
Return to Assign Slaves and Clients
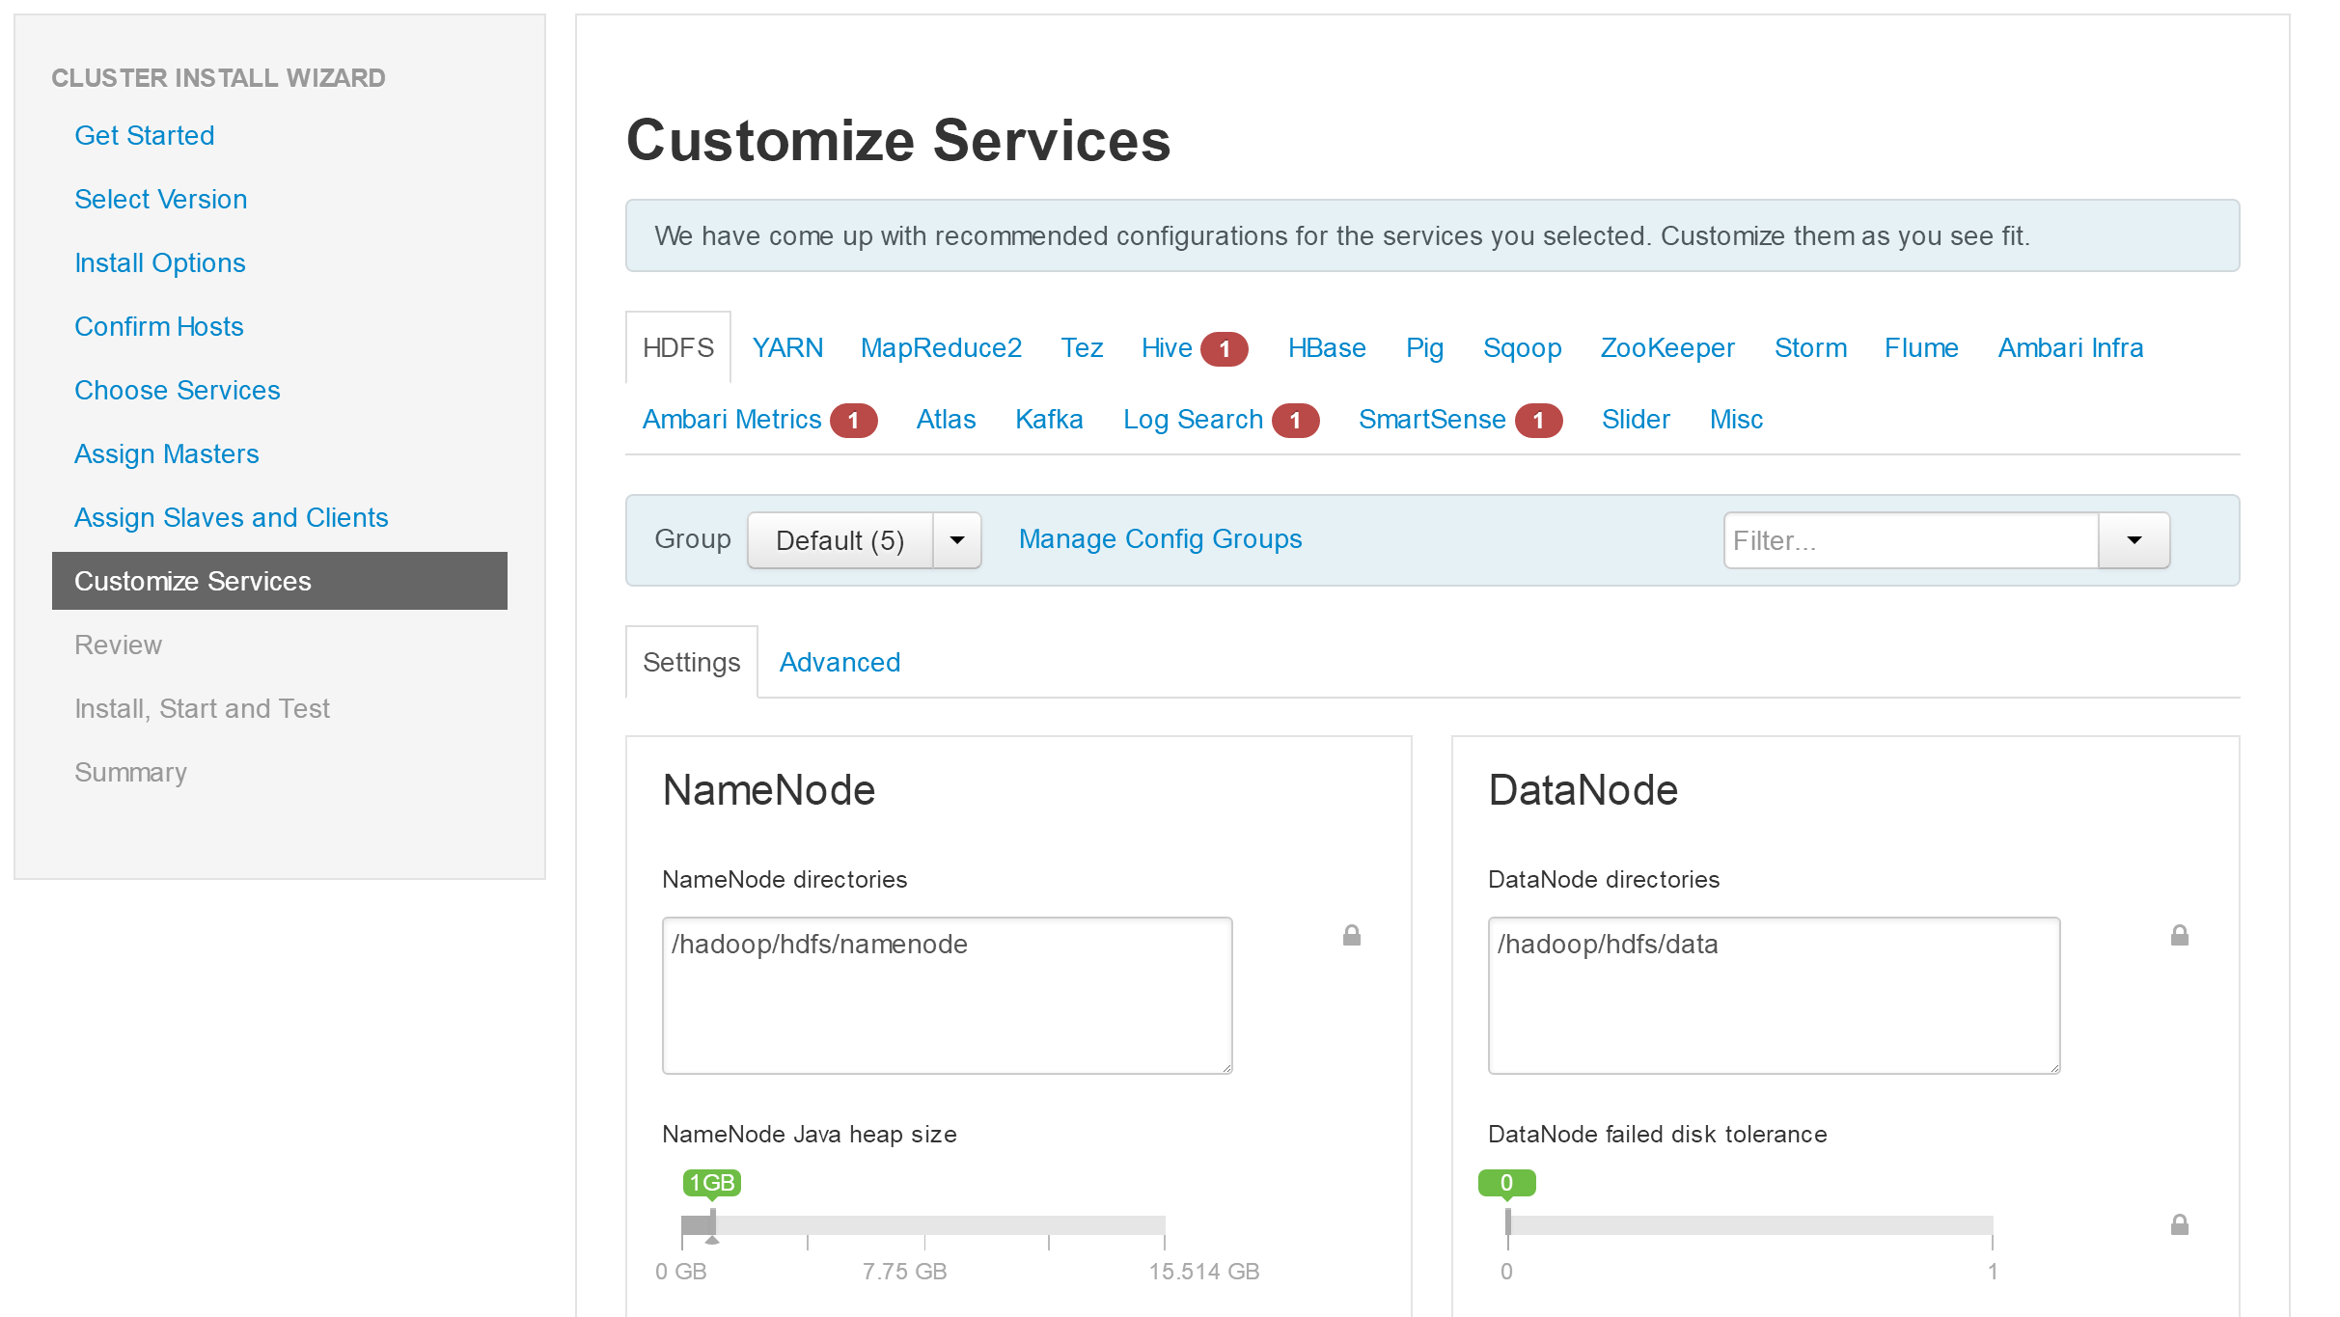pos(232,517)
